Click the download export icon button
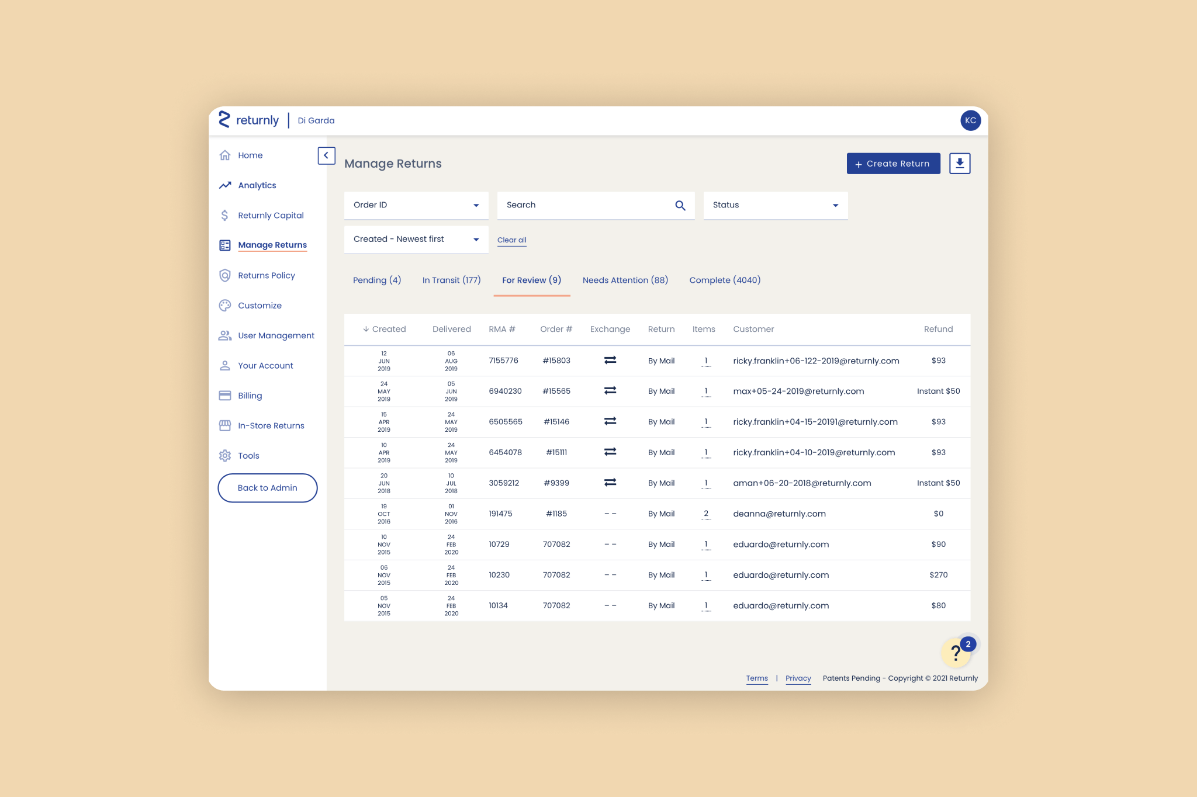 (x=960, y=164)
